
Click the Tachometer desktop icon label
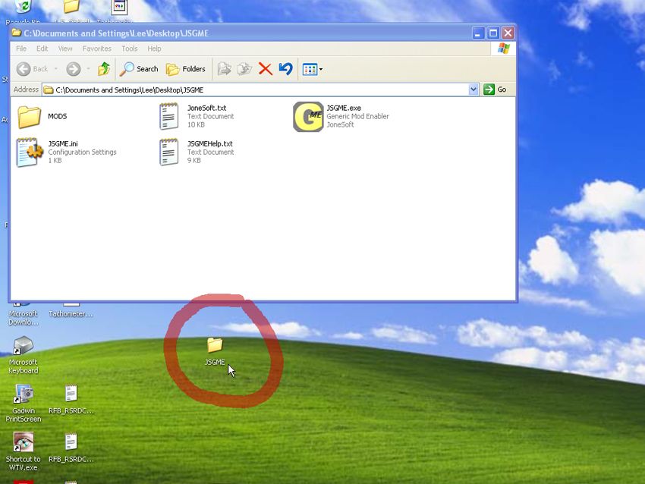coord(71,314)
